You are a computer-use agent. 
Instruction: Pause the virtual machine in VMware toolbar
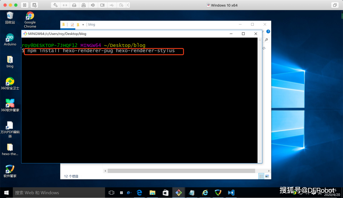(25, 5)
